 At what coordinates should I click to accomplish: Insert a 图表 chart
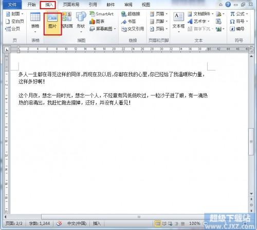tap(97, 22)
